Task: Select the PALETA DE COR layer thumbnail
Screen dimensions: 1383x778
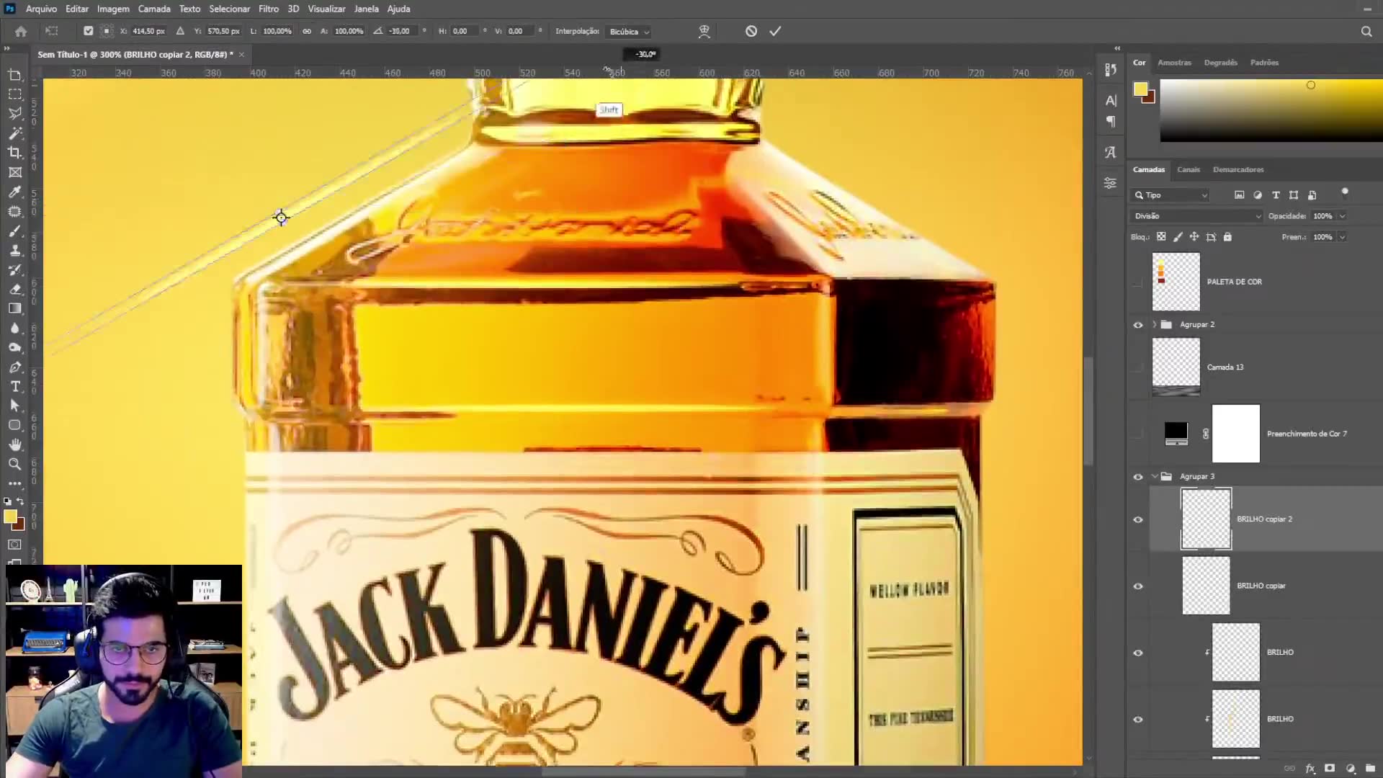Action: 1176,282
